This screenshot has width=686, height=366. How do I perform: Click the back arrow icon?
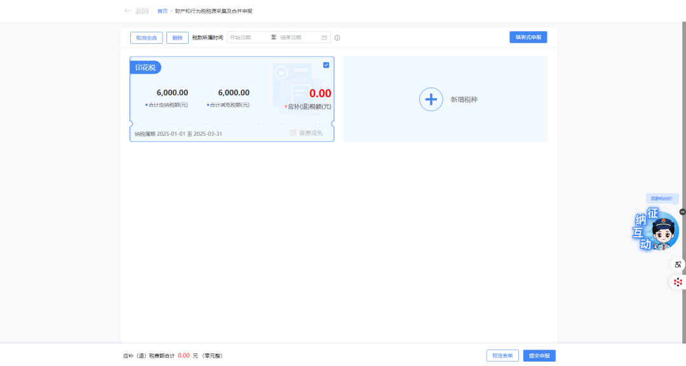128,11
